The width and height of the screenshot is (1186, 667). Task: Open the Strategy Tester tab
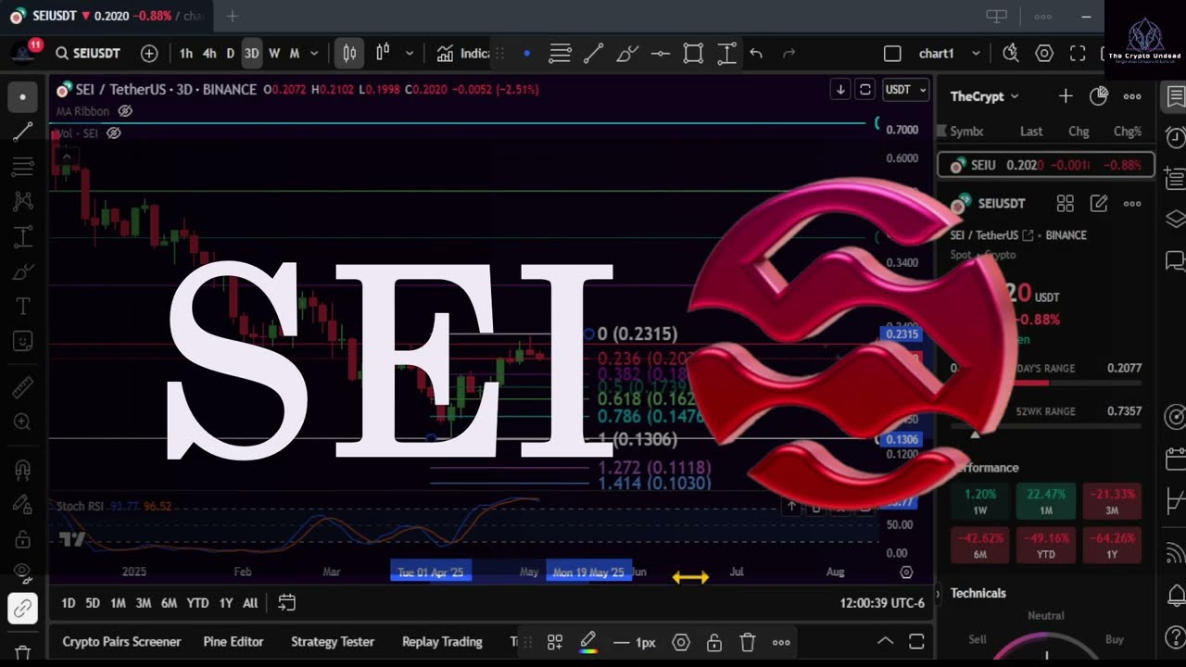click(x=333, y=642)
